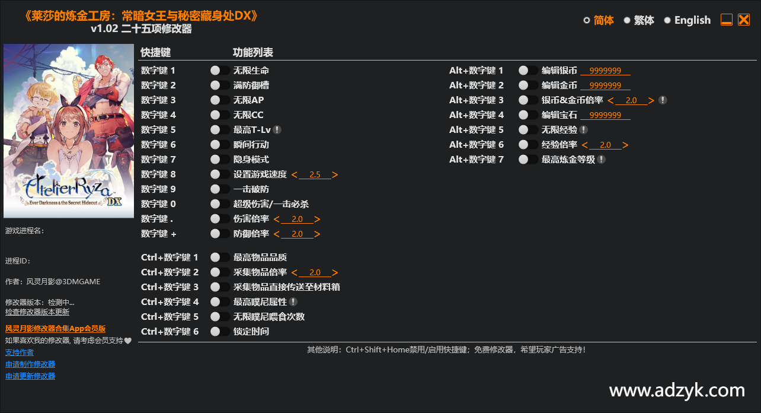Click info icon next to 最高T-Lv
The image size is (761, 413).
(277, 130)
